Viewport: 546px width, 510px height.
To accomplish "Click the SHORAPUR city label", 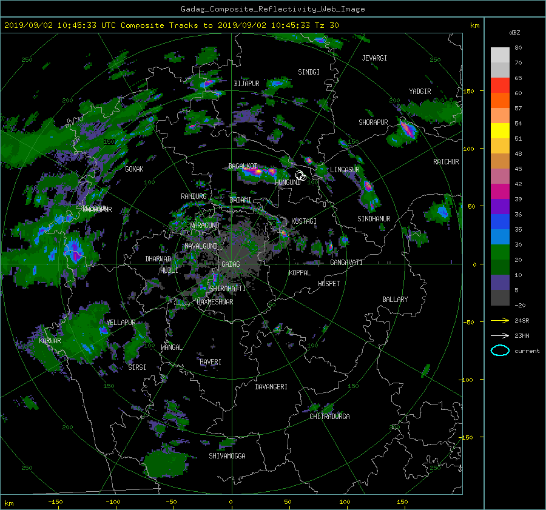I will [373, 122].
